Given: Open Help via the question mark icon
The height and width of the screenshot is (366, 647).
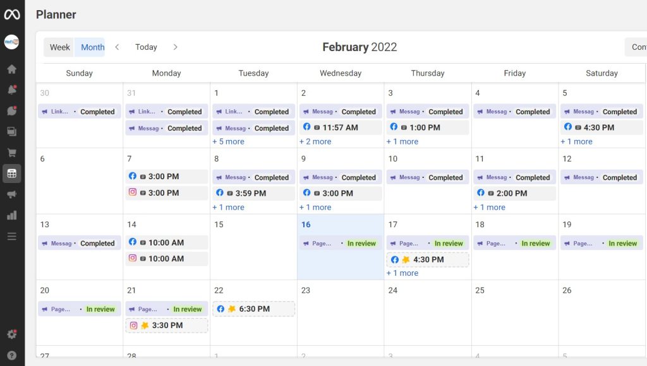Looking at the screenshot, I should pyautogui.click(x=11, y=354).
